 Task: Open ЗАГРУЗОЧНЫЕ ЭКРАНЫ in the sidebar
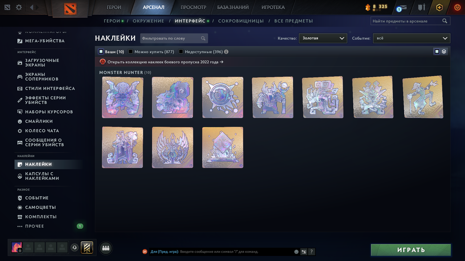pos(42,63)
